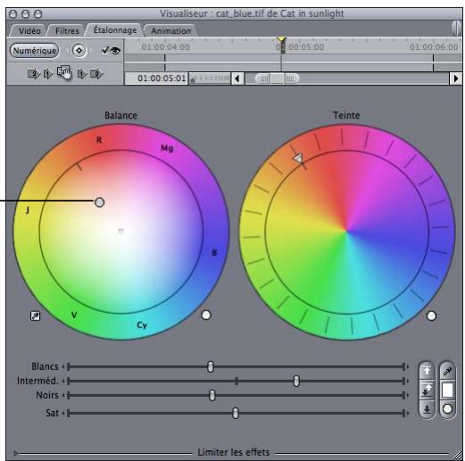Click the copy-from-second-clip-back arrow icon
Viewport: 465px width, 461px height.
pos(34,73)
